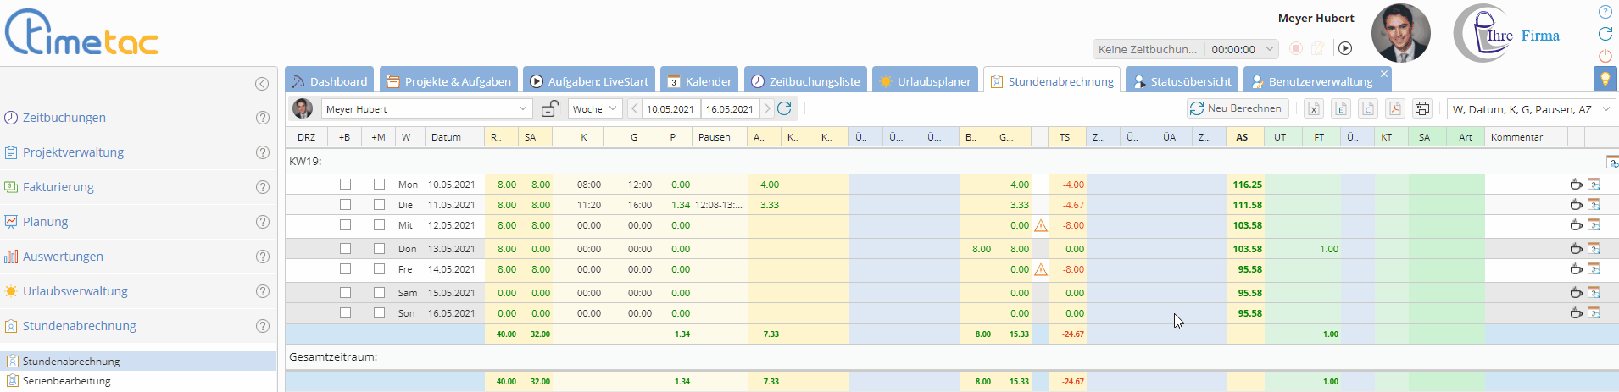Tick the +B checkbox for Mon 10.05.2021
1619x392 pixels.
click(345, 184)
